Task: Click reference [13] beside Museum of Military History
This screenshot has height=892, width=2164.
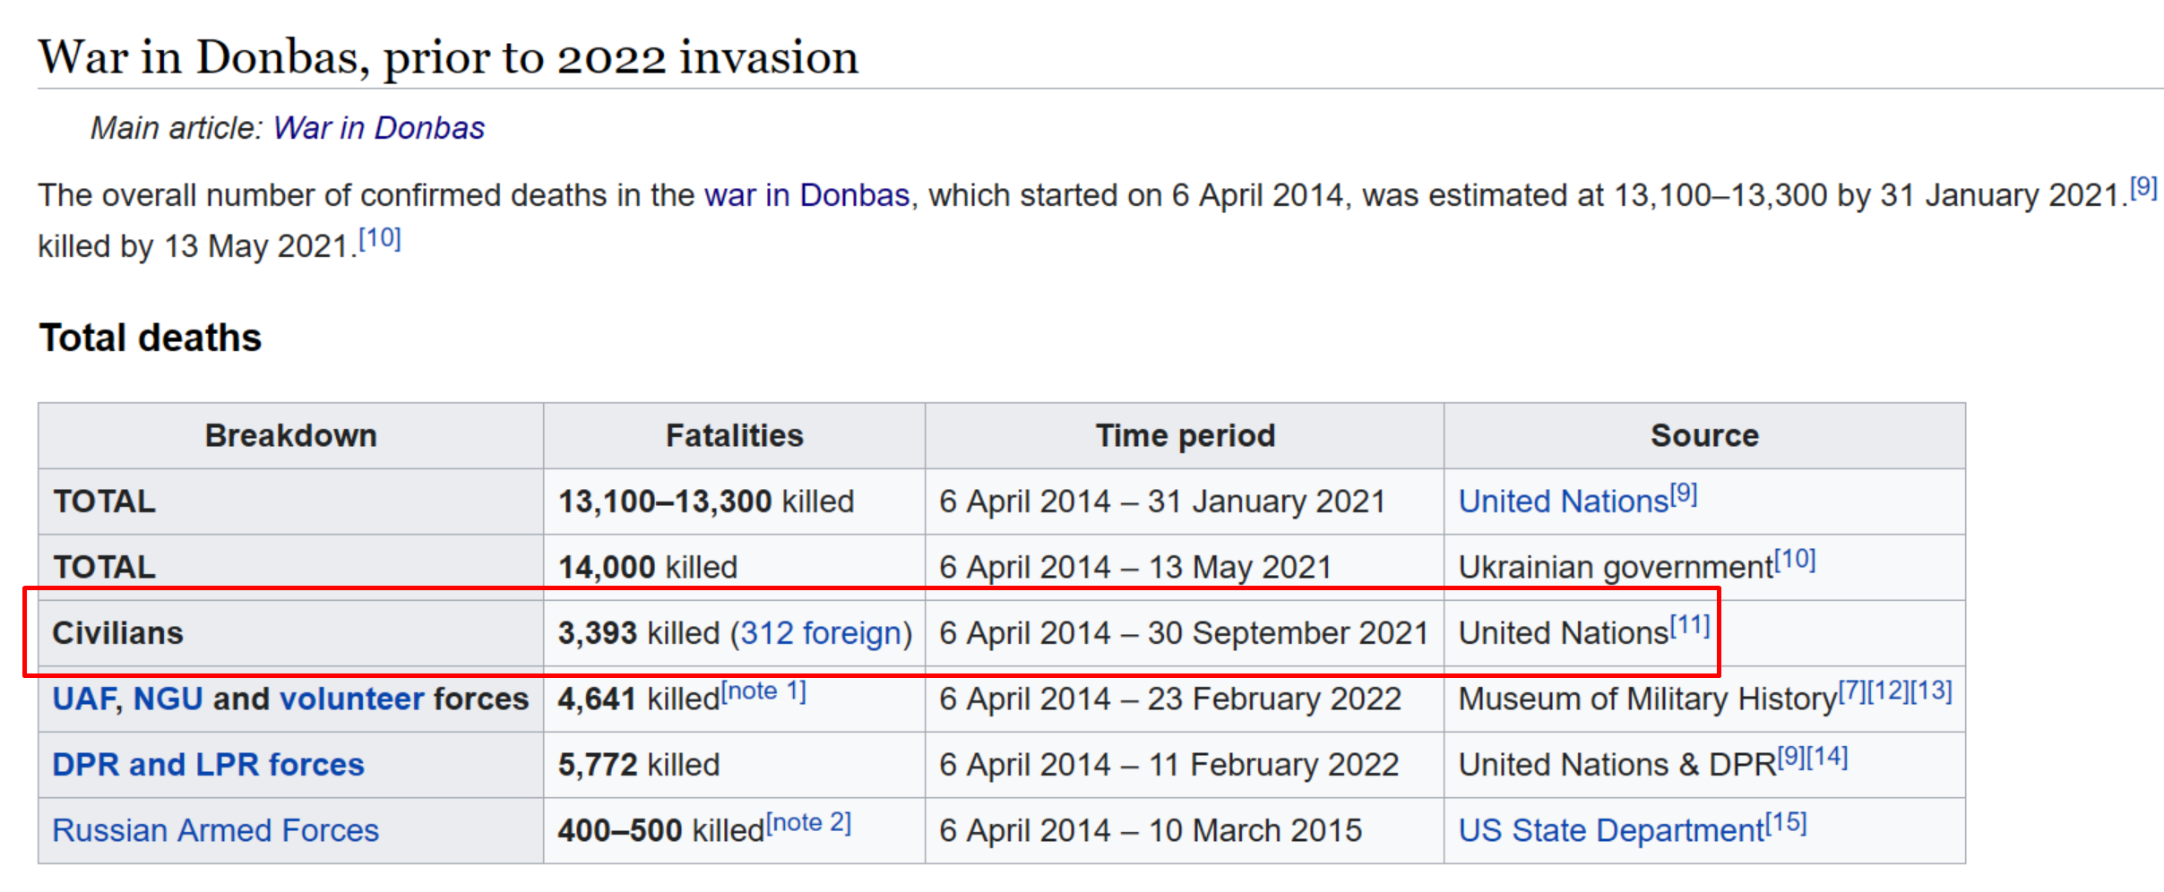Action: [1931, 691]
